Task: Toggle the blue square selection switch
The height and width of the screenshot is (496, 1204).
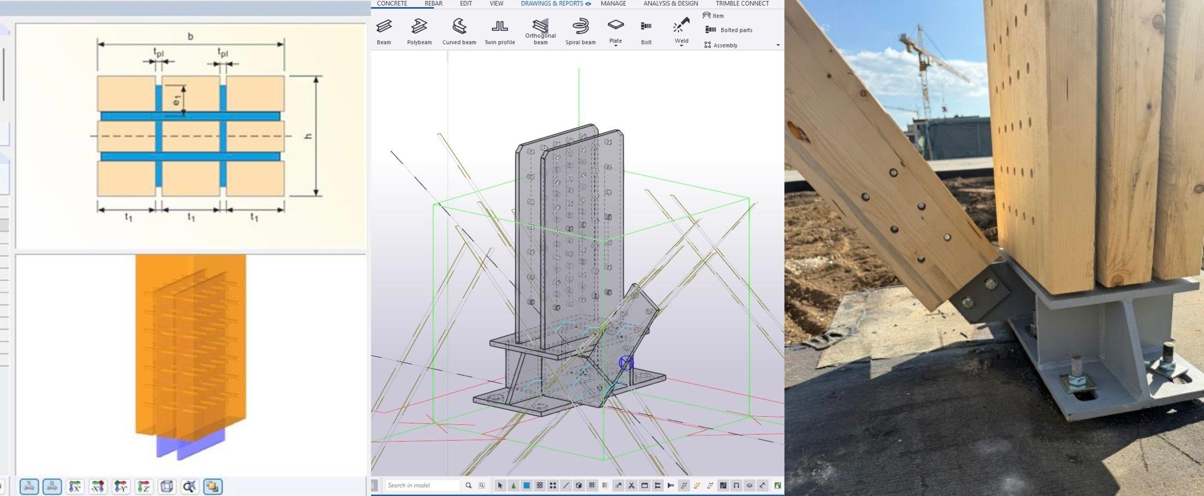Action: [x=526, y=485]
